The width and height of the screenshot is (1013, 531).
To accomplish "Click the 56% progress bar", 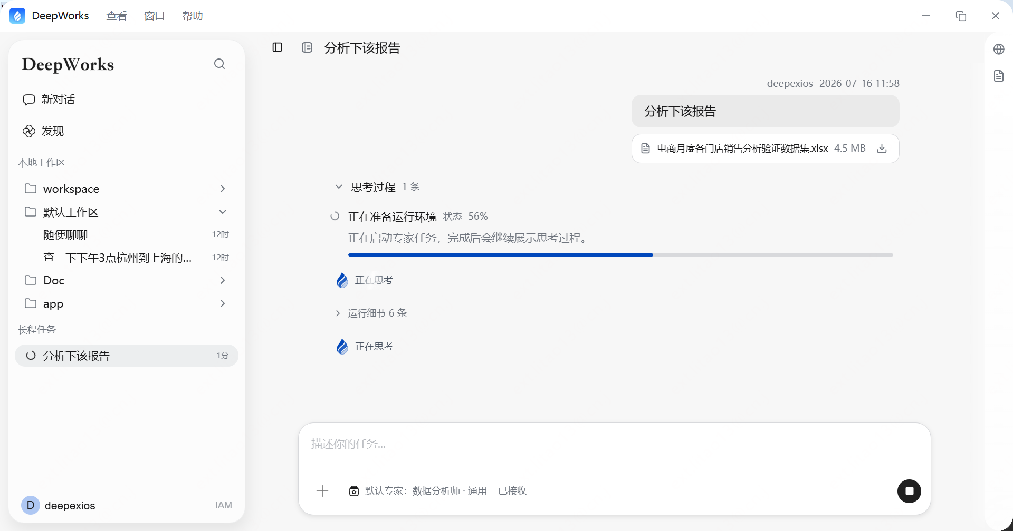I will (620, 255).
